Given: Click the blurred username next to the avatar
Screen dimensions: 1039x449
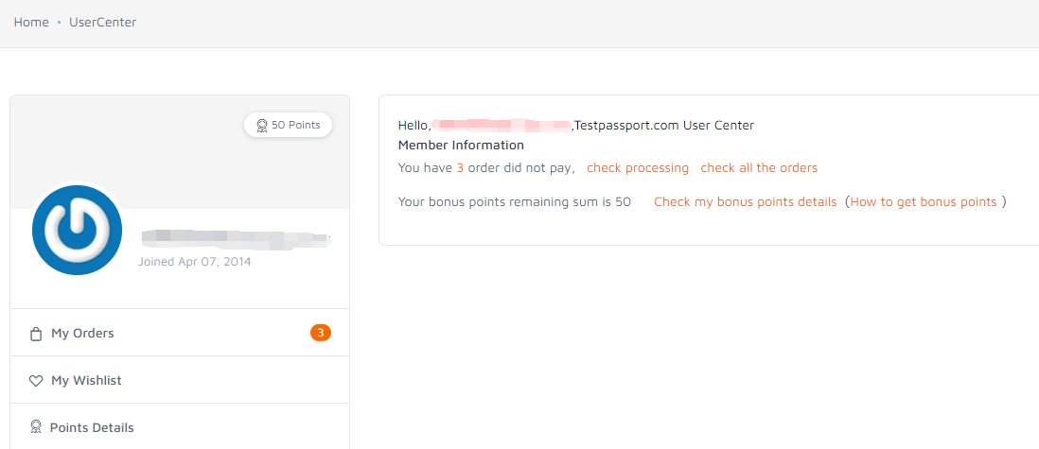Looking at the screenshot, I should pos(236,239).
